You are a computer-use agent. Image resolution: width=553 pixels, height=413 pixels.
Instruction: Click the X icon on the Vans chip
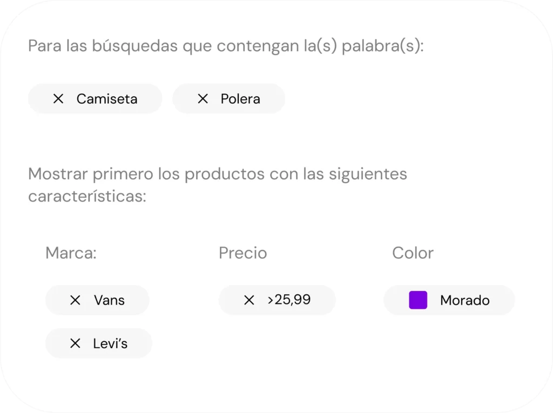(75, 300)
